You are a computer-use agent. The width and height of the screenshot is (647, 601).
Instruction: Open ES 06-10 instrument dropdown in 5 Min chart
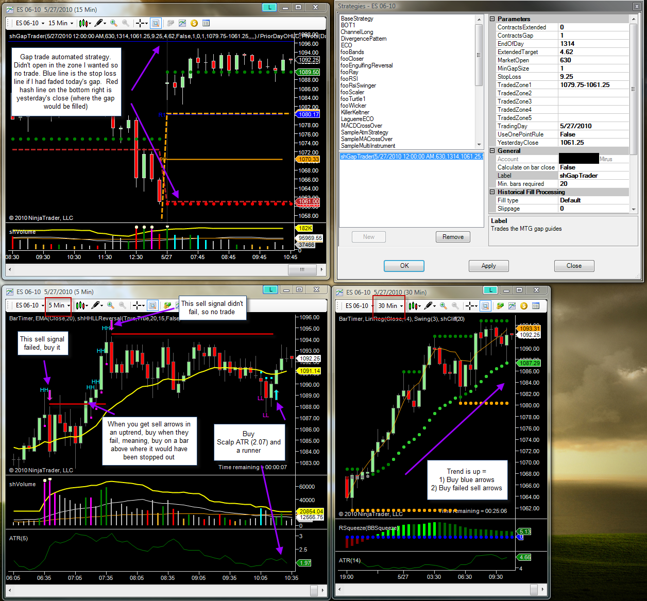click(30, 305)
